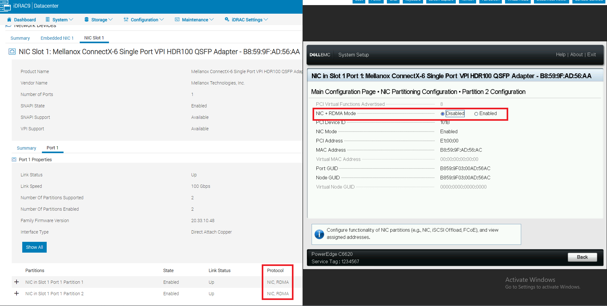Select the Keyboard icon in the console toolbar
This screenshot has height=306, width=607.
pos(413,1)
